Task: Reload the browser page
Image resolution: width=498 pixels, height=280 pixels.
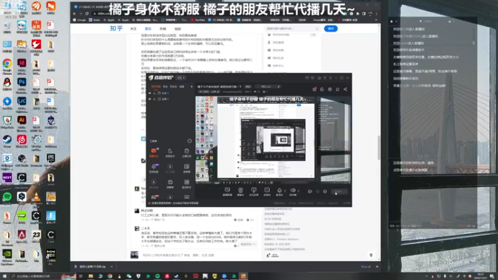Action: point(87,14)
